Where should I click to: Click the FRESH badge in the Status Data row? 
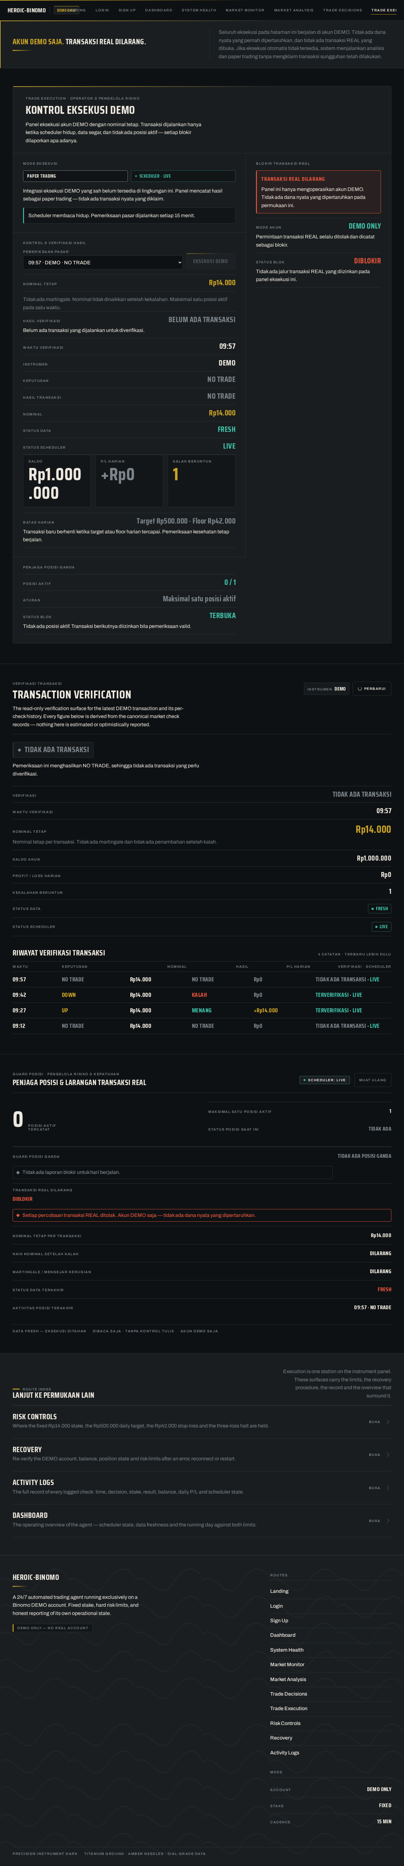379,908
